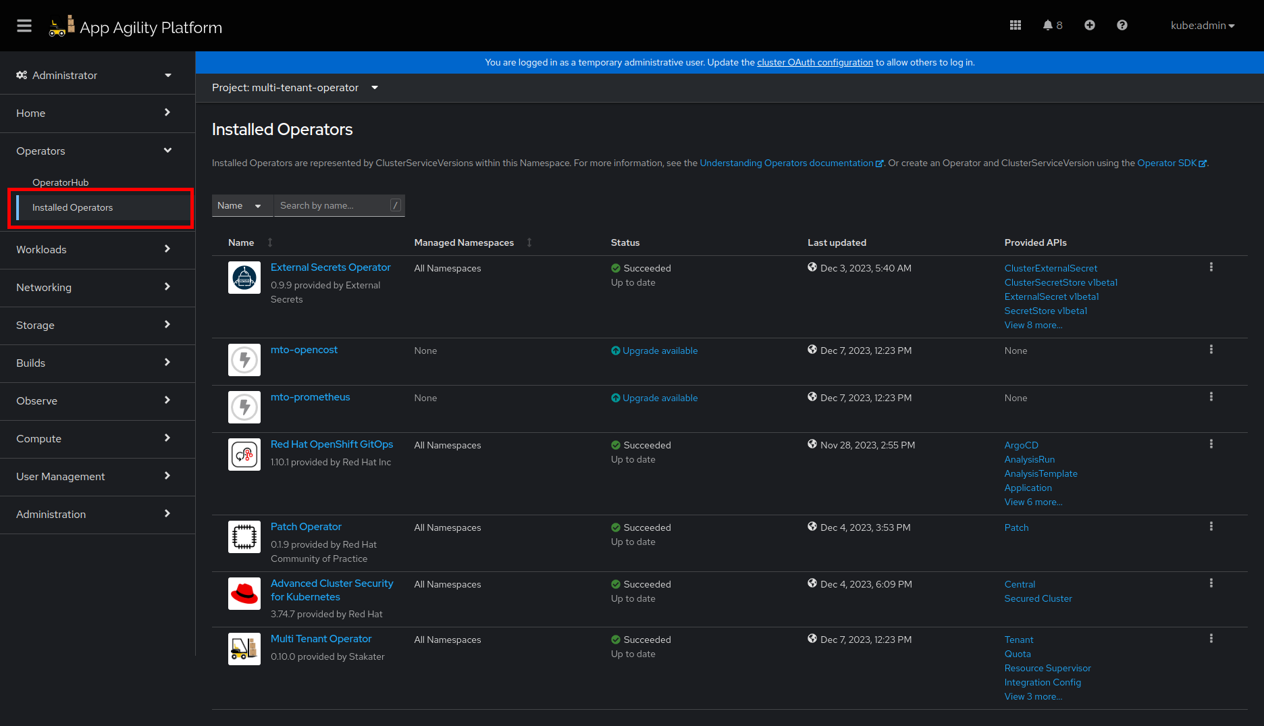Select OperatorHub in the sidebar
The image size is (1264, 726).
pyautogui.click(x=61, y=182)
